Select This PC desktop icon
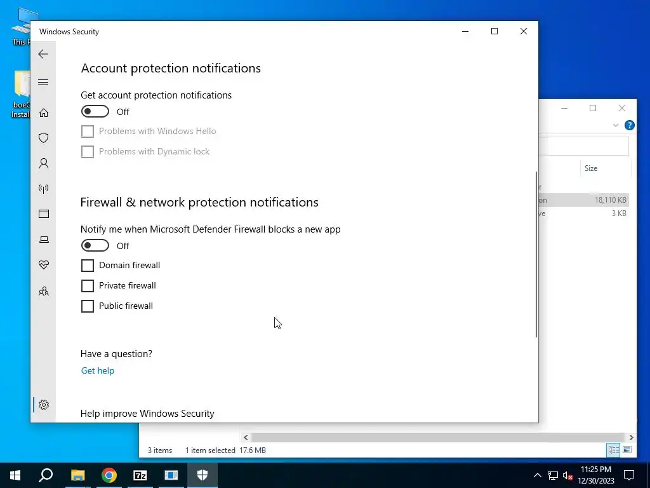The image size is (650, 488). [21, 26]
